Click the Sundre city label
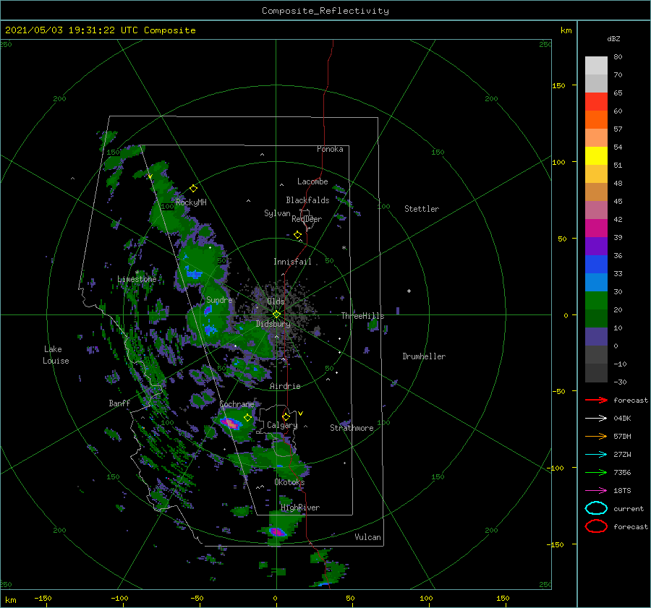Viewport: 651px width, 608px height. (219, 299)
